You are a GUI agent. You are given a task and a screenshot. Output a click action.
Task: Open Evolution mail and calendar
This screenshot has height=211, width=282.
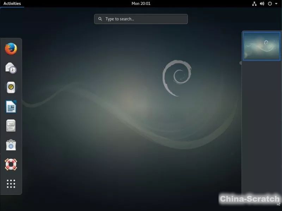[11, 68]
